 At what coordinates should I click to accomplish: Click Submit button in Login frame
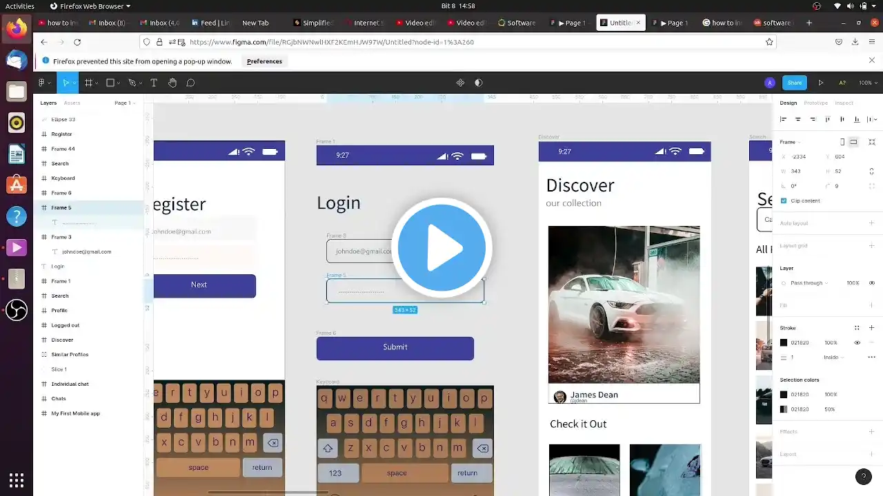point(395,348)
